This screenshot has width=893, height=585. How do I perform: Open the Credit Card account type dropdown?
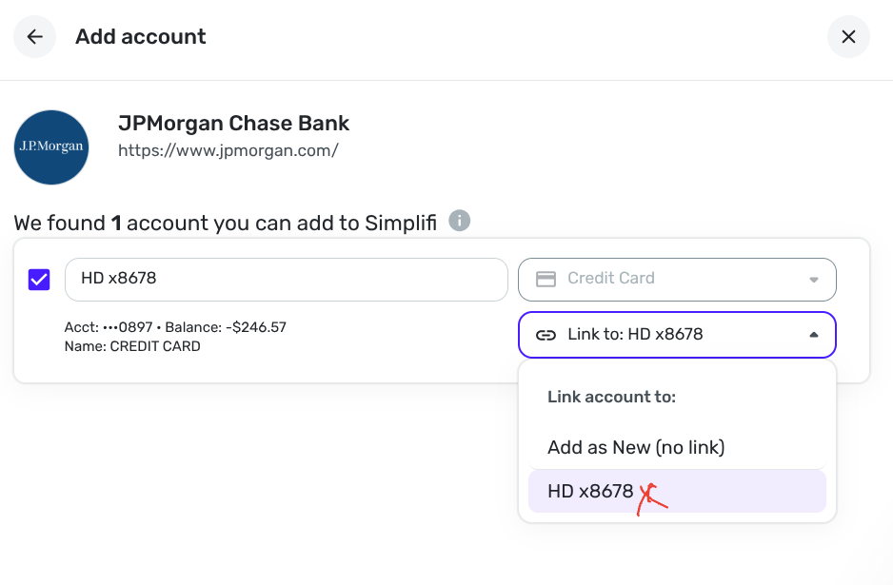pyautogui.click(x=676, y=279)
